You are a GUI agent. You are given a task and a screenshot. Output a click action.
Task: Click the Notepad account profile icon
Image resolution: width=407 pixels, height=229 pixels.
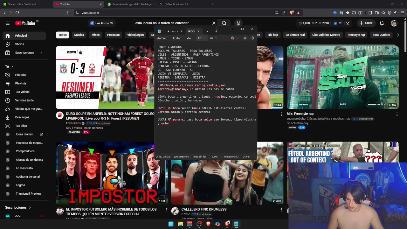coord(245,38)
